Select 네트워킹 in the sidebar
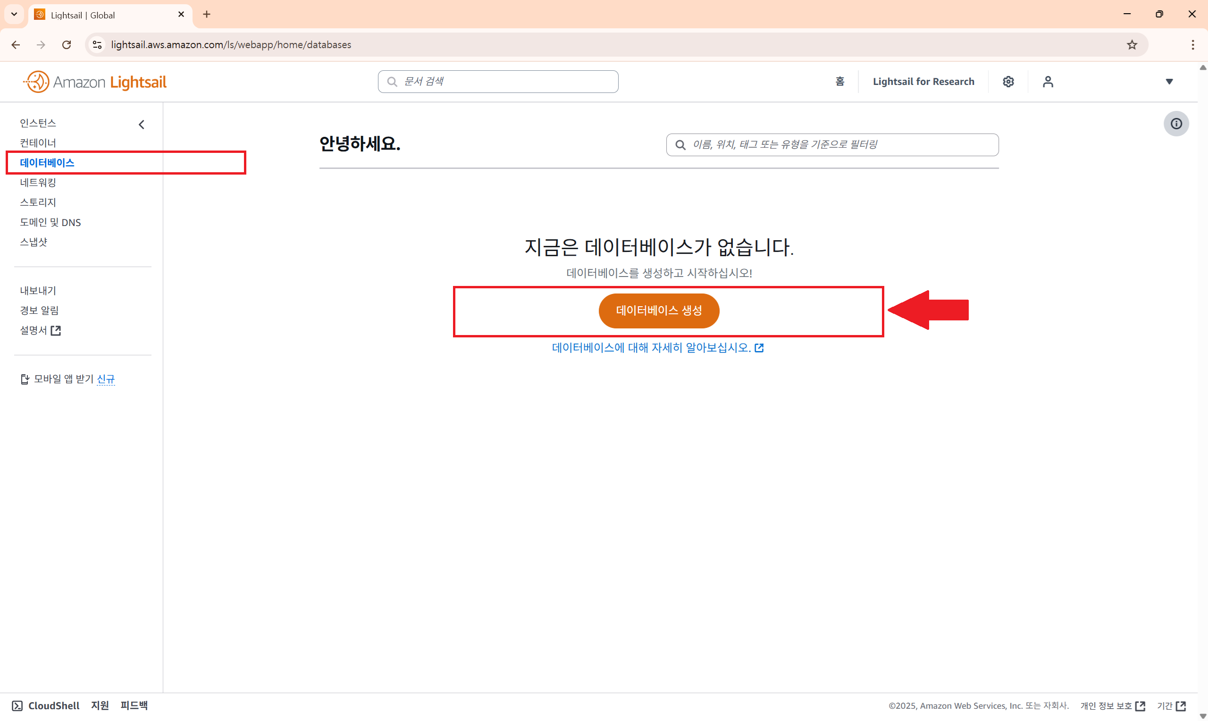The height and width of the screenshot is (721, 1208). pyautogui.click(x=38, y=182)
